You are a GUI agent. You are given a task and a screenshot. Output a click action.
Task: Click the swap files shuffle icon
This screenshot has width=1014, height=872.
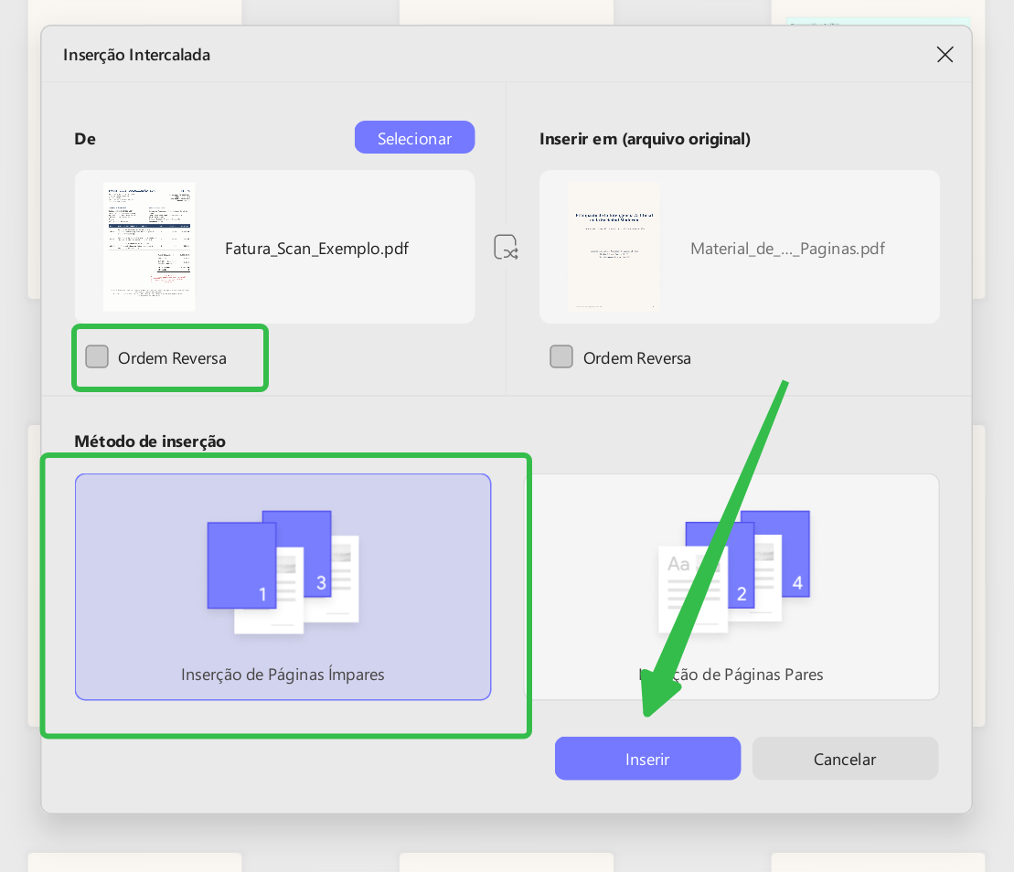[506, 247]
